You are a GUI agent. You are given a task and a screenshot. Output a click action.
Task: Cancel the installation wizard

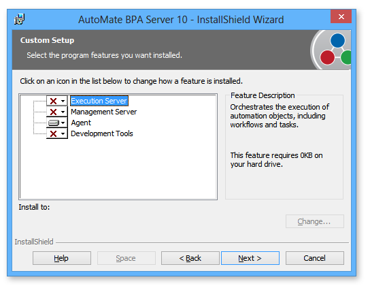coord(314,258)
